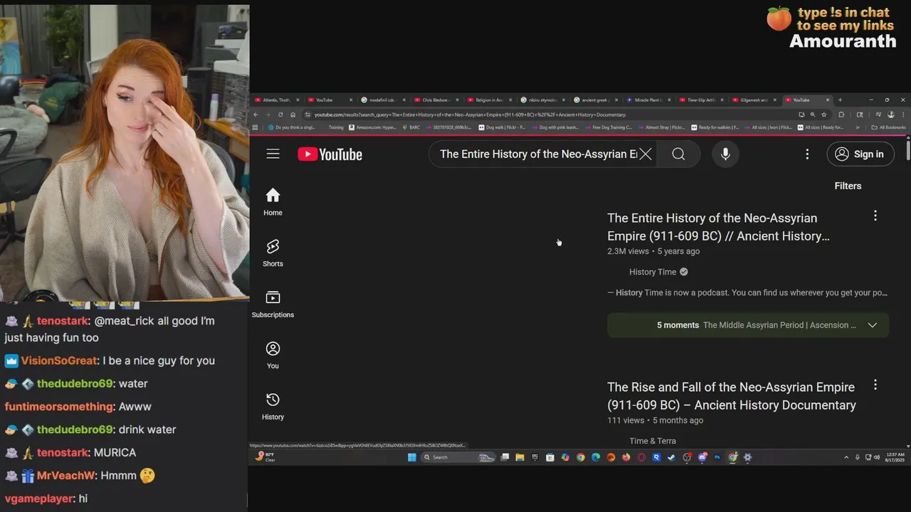
Task: Go to the YouTube logo home link
Action: pyautogui.click(x=330, y=154)
